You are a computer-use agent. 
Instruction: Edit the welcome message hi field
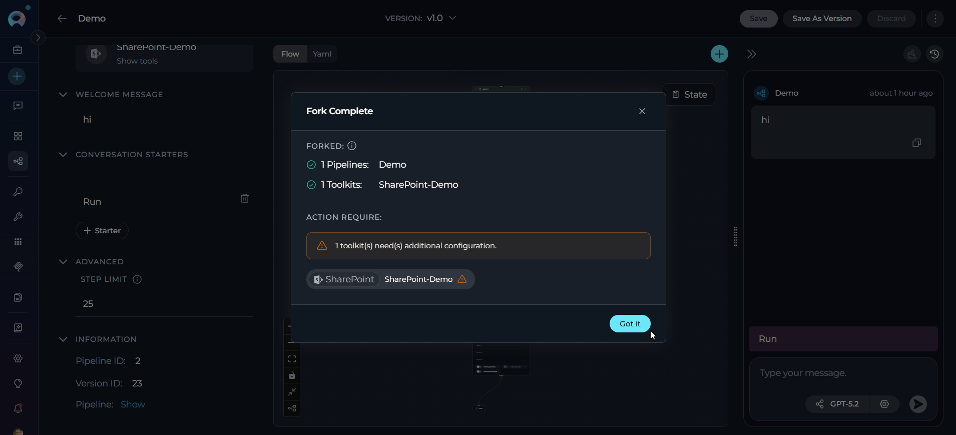(x=164, y=120)
